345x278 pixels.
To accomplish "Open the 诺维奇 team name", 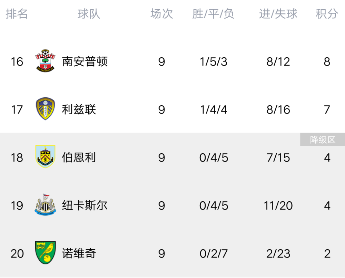I will [x=79, y=253].
